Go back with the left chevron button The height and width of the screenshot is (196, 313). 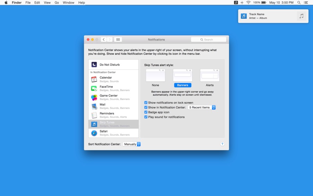104,40
